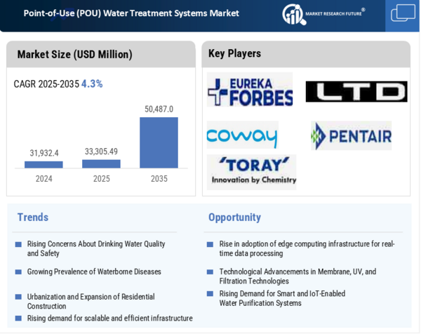Select the Key Players panel header
This screenshot has height=334, width=421.
click(x=234, y=53)
